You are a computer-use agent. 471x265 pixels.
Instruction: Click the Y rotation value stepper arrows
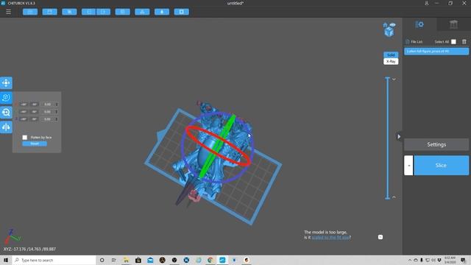tap(57, 112)
